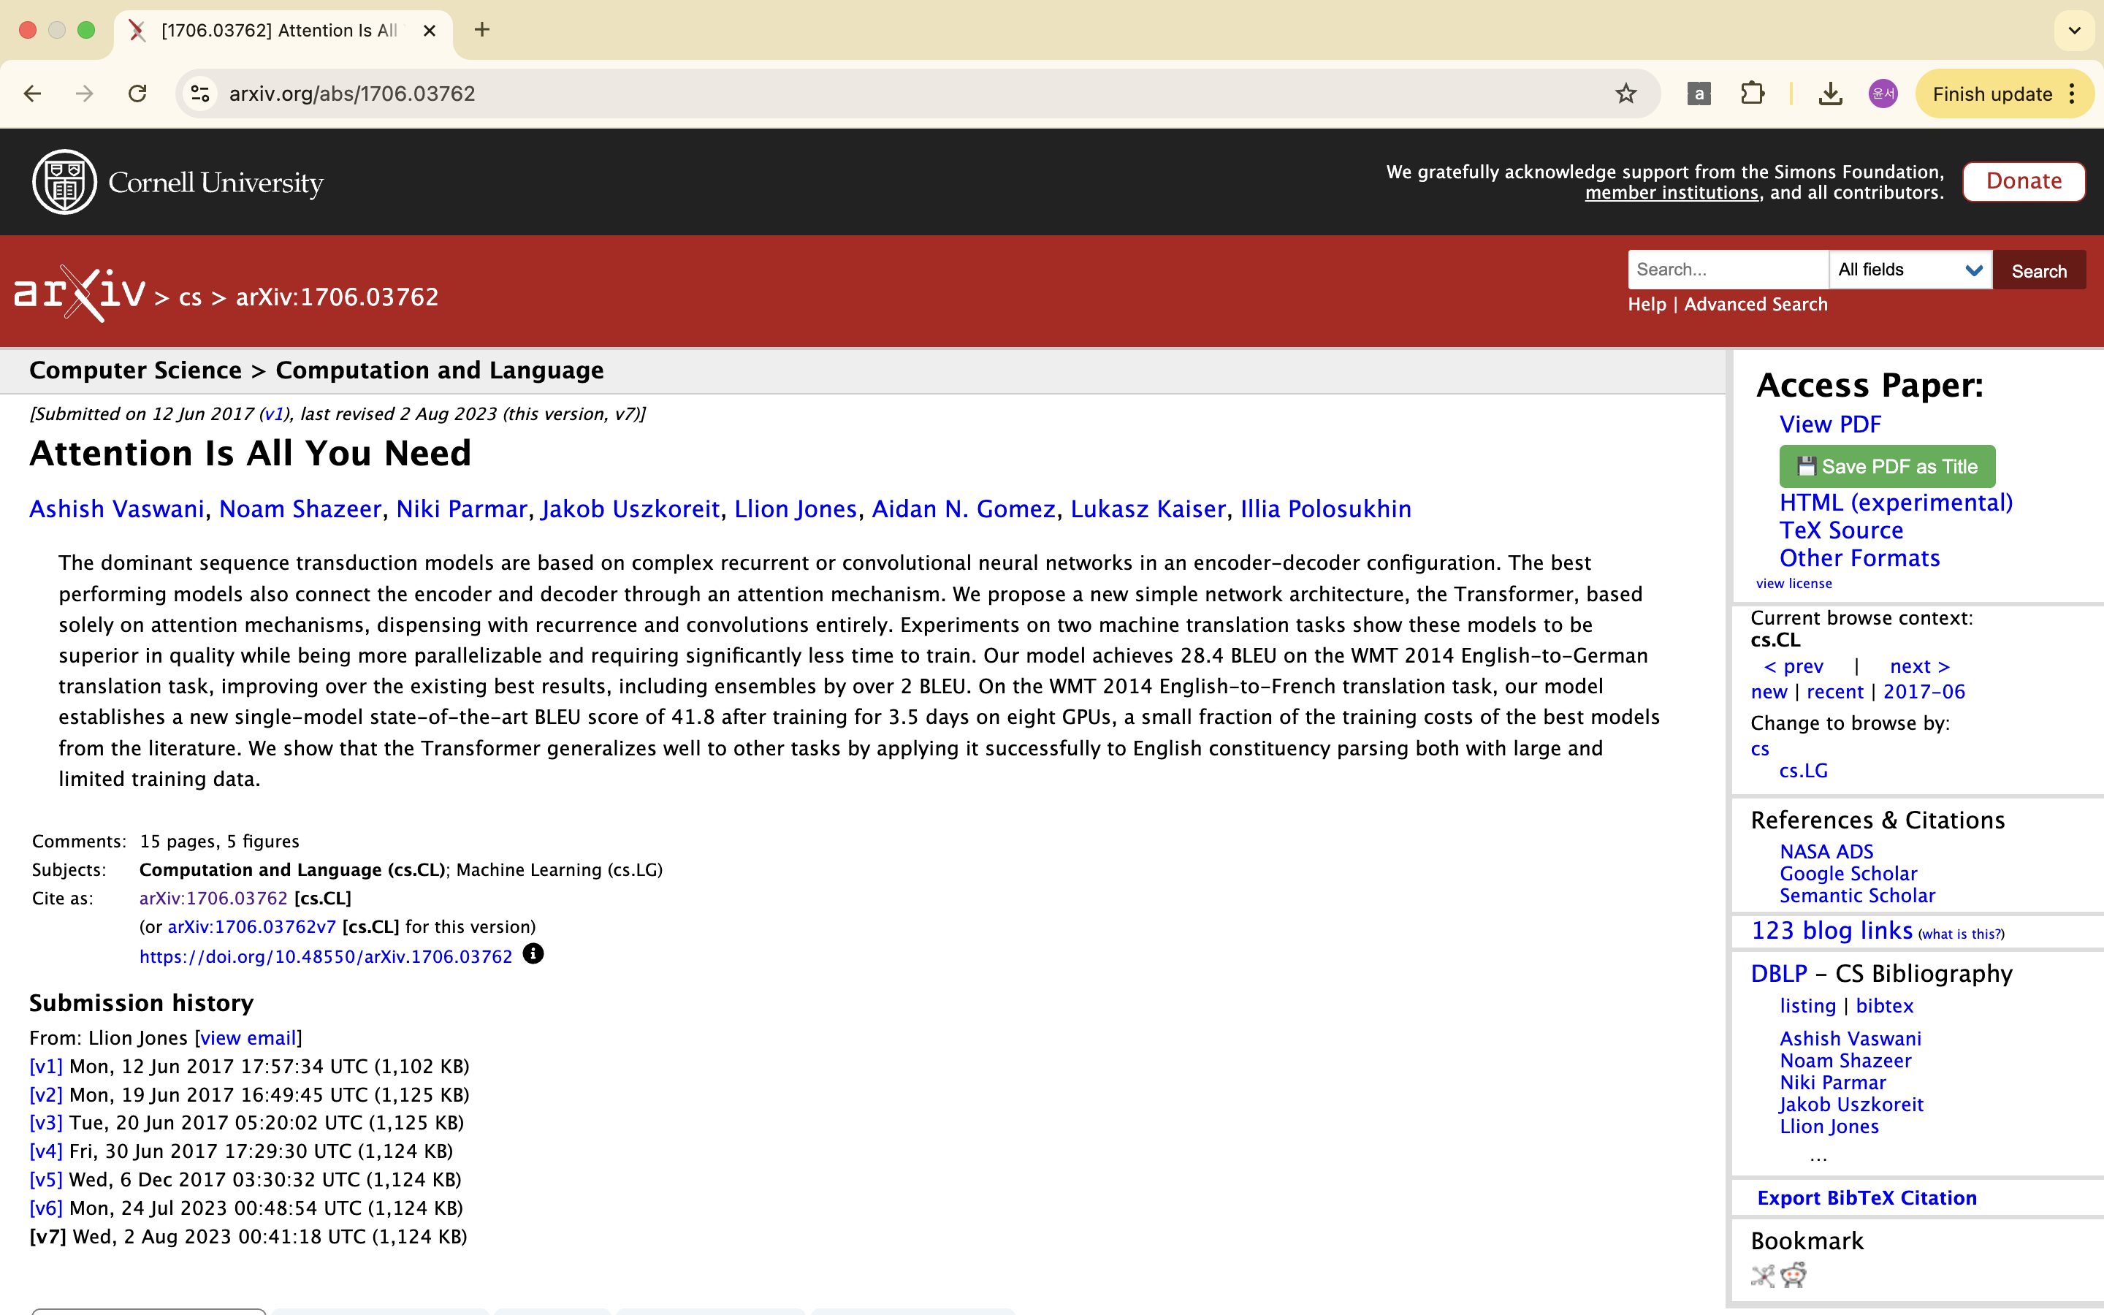Bookmark with the Reddit icon

click(x=1793, y=1276)
